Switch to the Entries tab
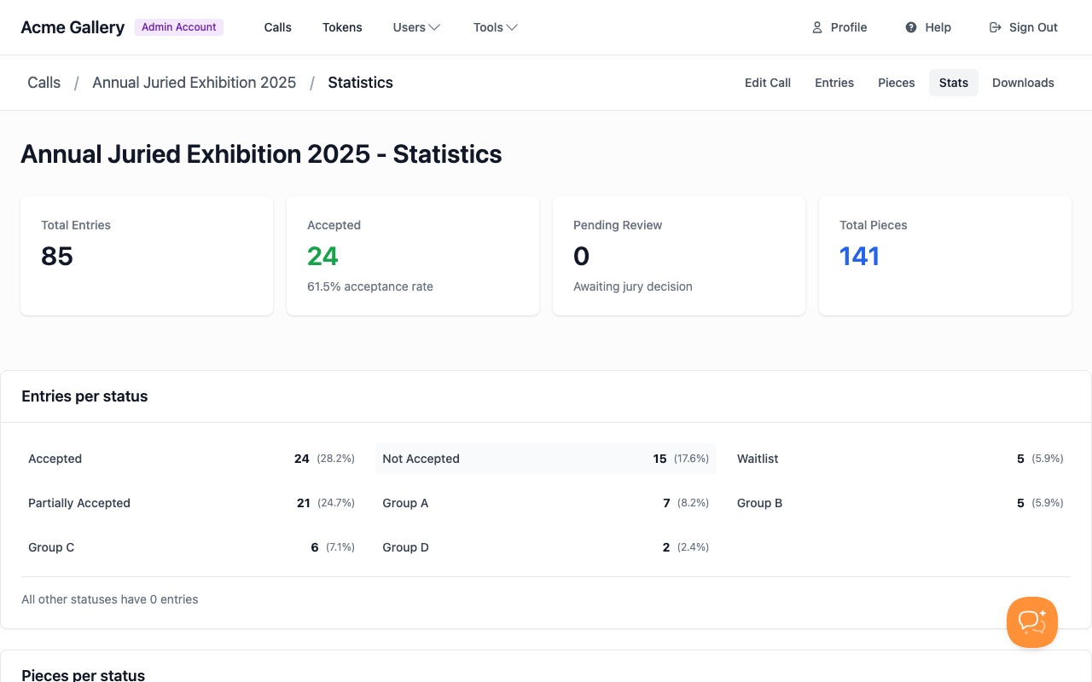Image resolution: width=1092 pixels, height=682 pixels. [x=834, y=83]
